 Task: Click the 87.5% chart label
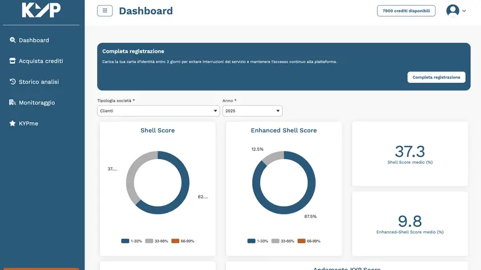click(310, 217)
